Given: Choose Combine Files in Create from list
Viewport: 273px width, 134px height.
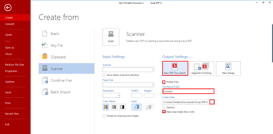Looking at the screenshot, I should coord(66,80).
